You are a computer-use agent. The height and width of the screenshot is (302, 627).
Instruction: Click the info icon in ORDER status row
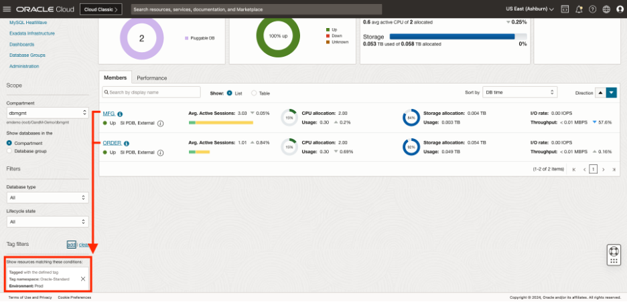click(x=160, y=152)
